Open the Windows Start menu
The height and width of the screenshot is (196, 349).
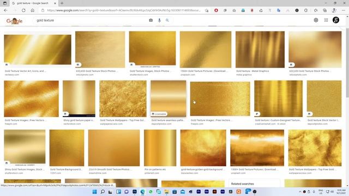coord(94,192)
